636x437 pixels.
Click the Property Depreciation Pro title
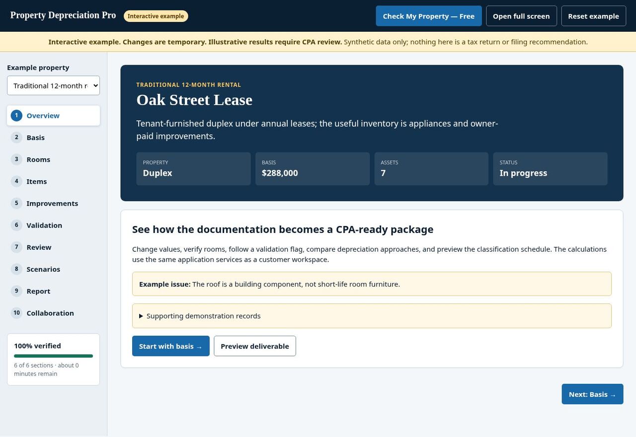(x=63, y=15)
